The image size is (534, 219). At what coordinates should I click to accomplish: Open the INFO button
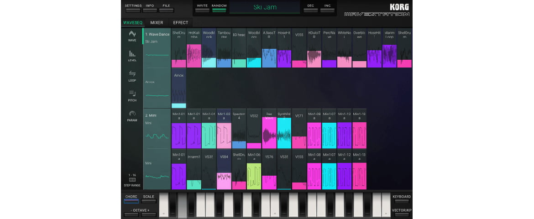coord(150,8)
